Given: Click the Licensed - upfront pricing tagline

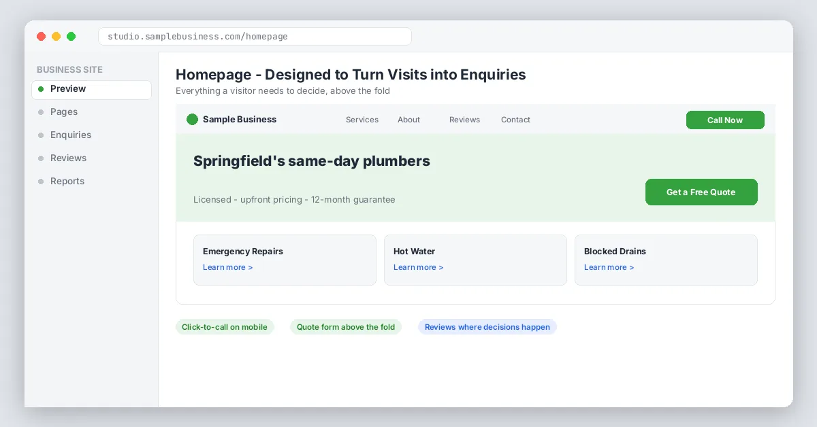Looking at the screenshot, I should pyautogui.click(x=294, y=200).
